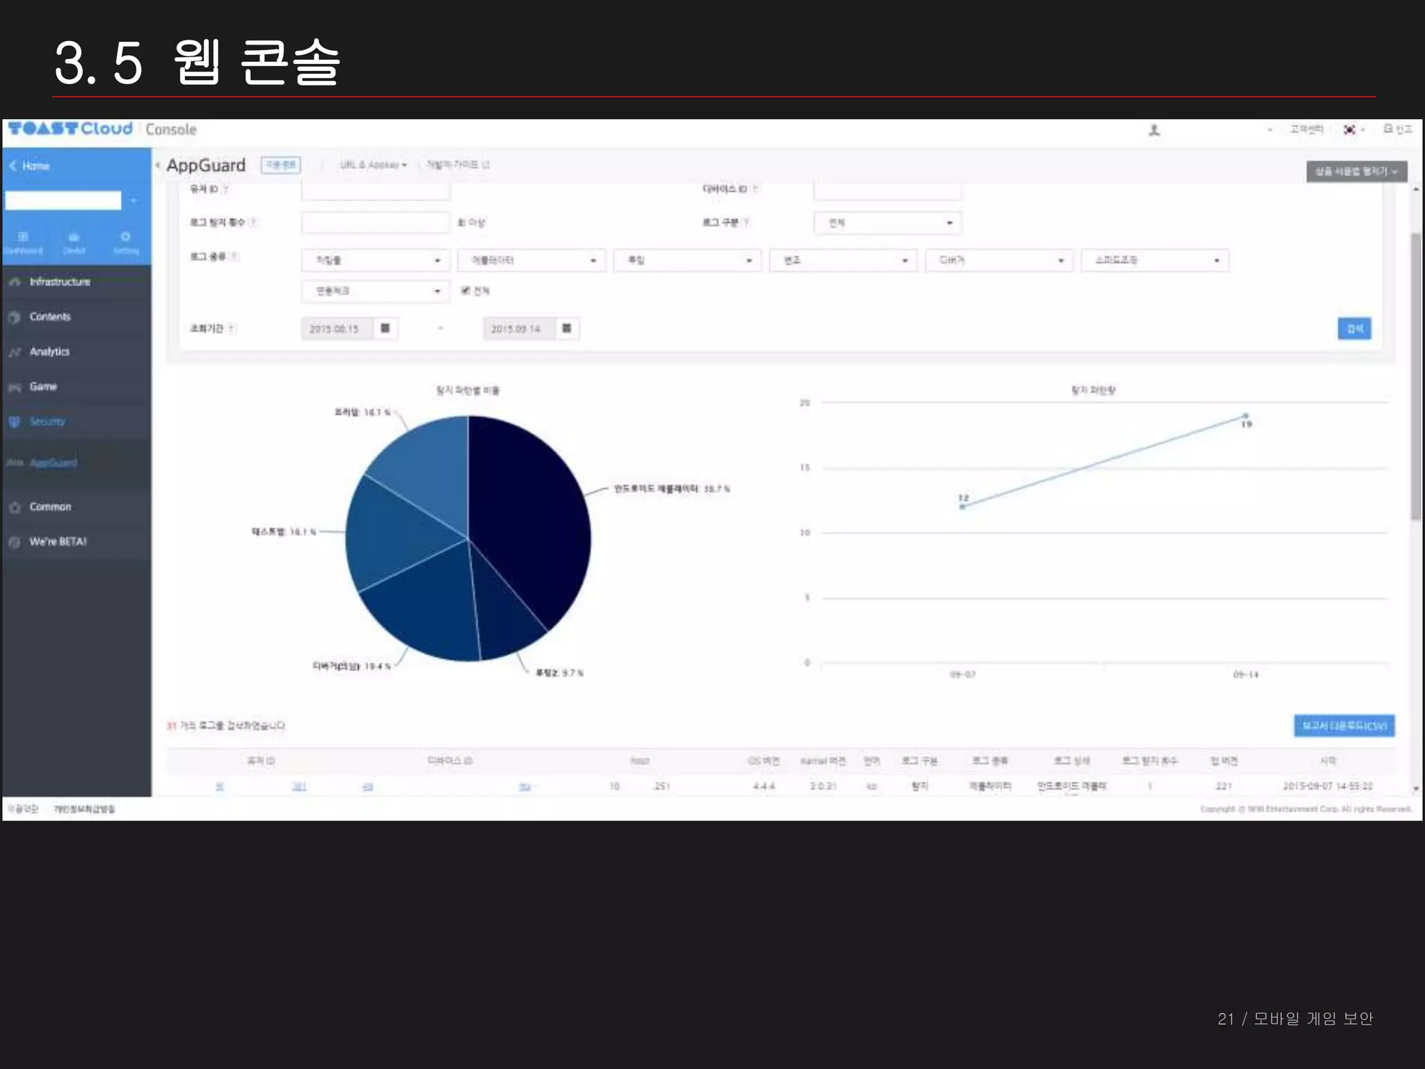
Task: Click the end date field 2015.09.14
Action: tap(519, 328)
